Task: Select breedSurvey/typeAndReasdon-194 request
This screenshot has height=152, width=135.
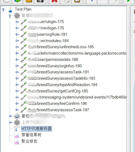Action: 63,85
